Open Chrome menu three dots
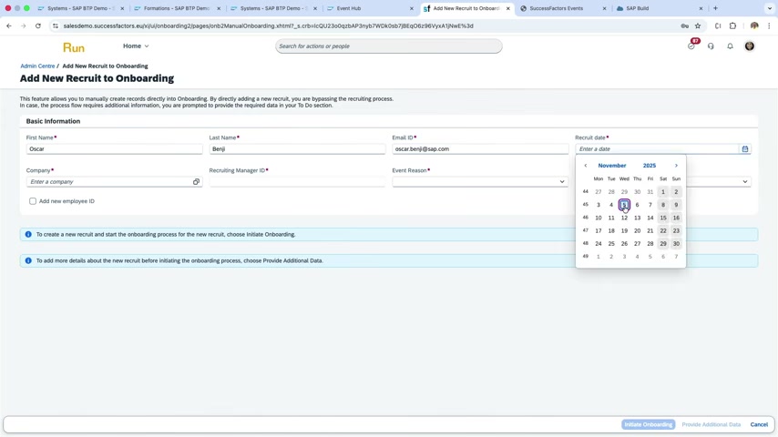This screenshot has height=437, width=778. [x=769, y=25]
